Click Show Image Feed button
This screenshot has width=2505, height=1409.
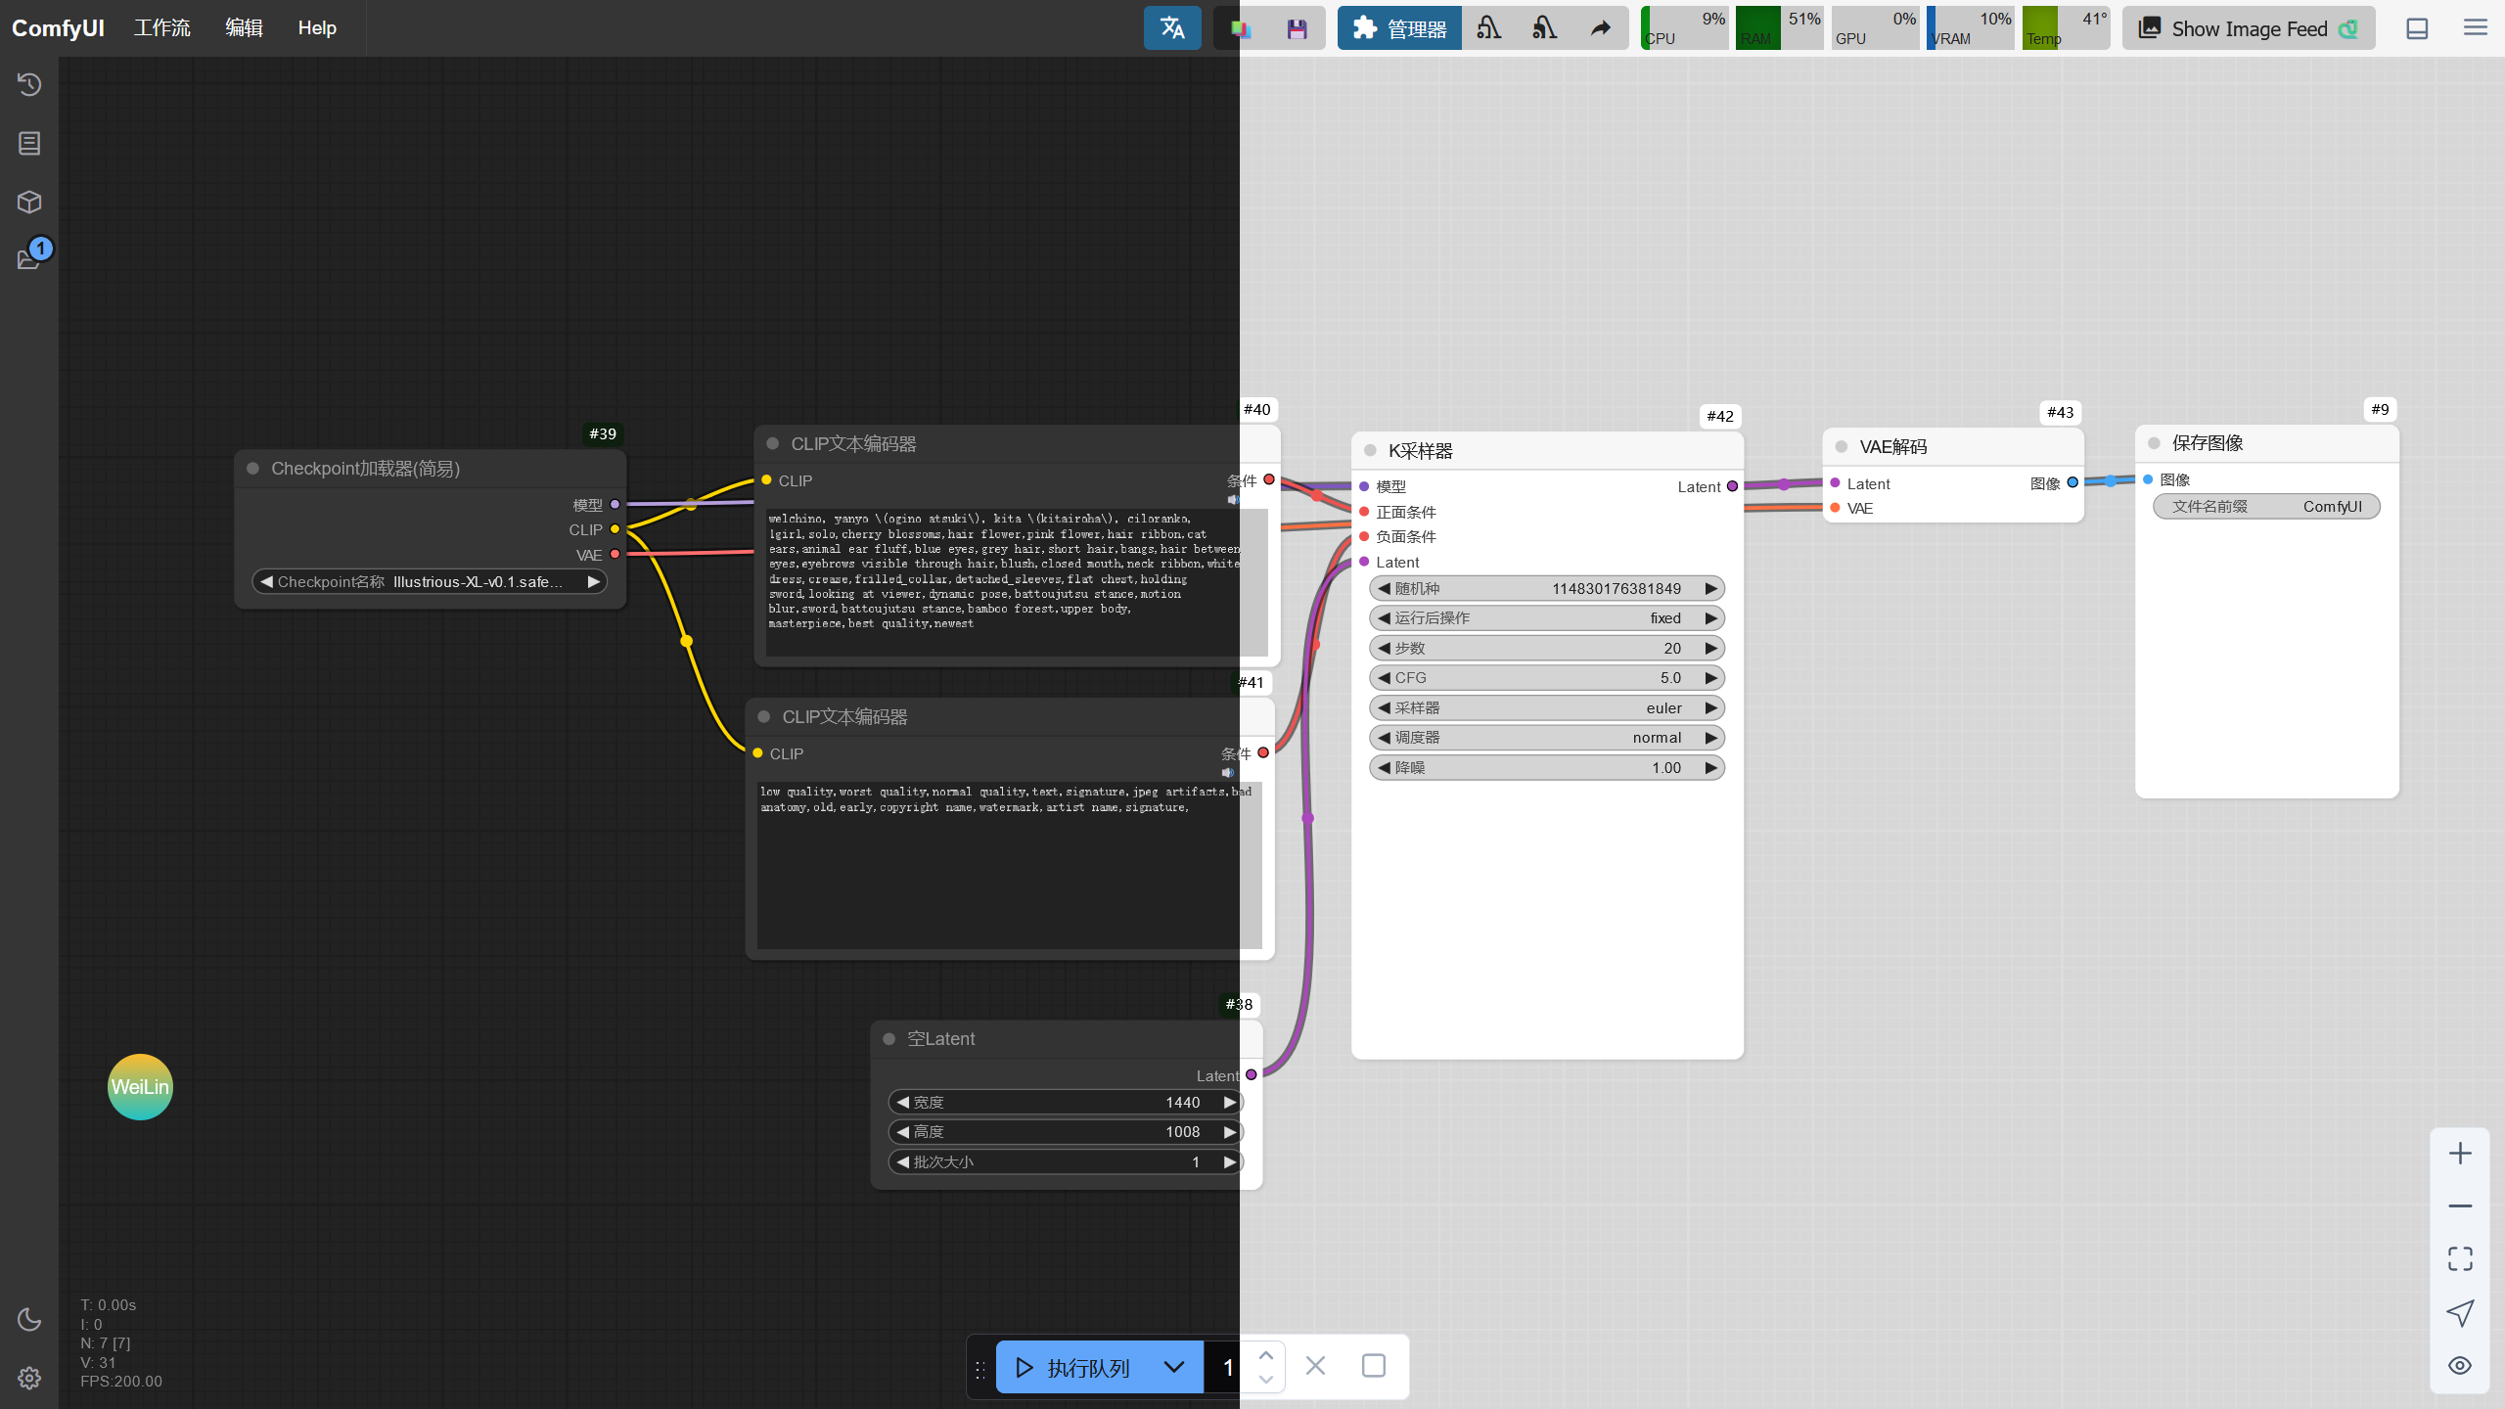(x=2248, y=28)
